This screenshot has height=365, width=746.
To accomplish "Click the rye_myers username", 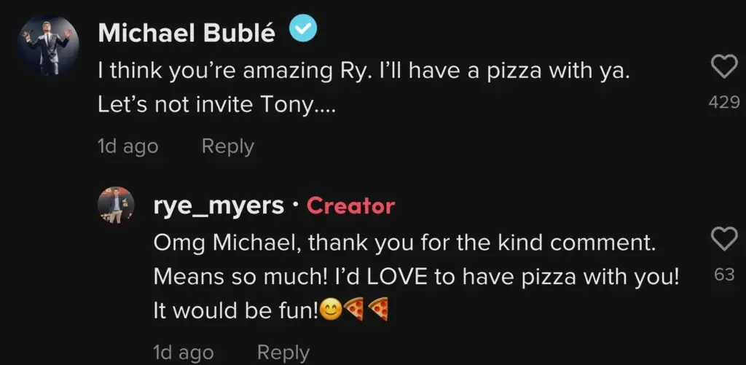I will tap(219, 206).
